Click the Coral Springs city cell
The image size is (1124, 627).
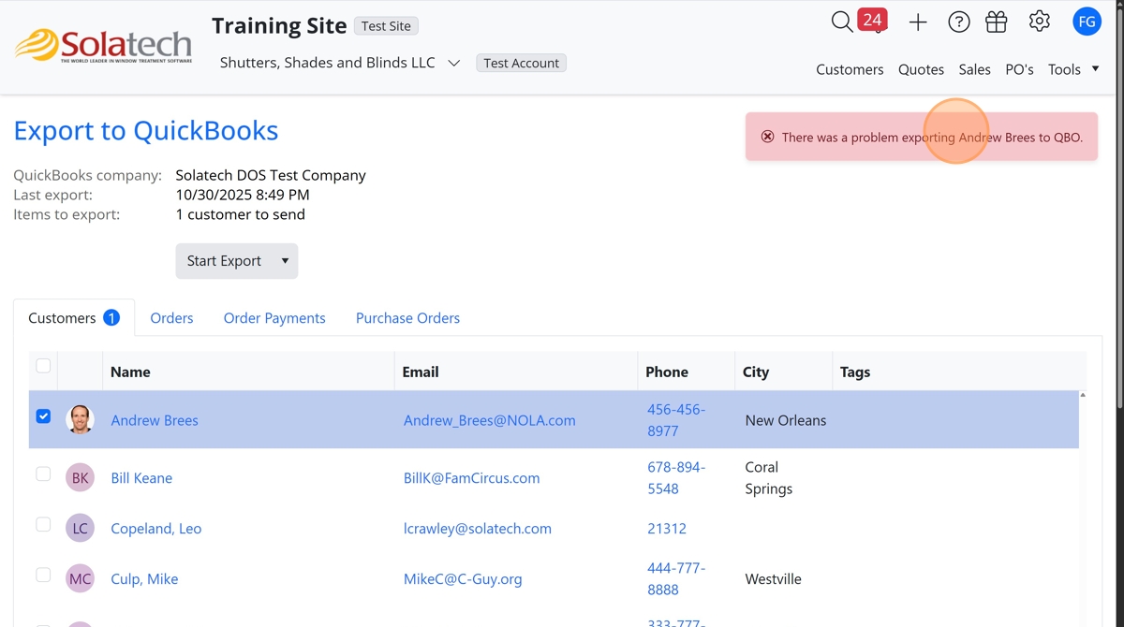pyautogui.click(x=769, y=478)
